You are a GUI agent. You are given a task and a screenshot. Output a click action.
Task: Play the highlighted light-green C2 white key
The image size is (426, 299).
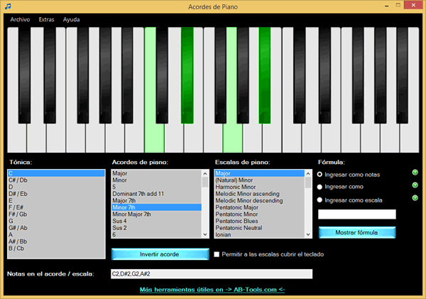tap(154, 138)
